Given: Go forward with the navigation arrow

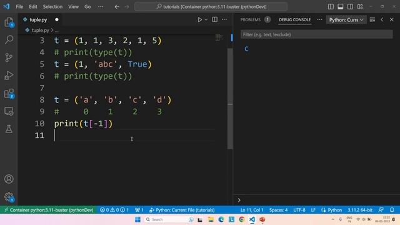Looking at the screenshot, I should pos(127,7).
